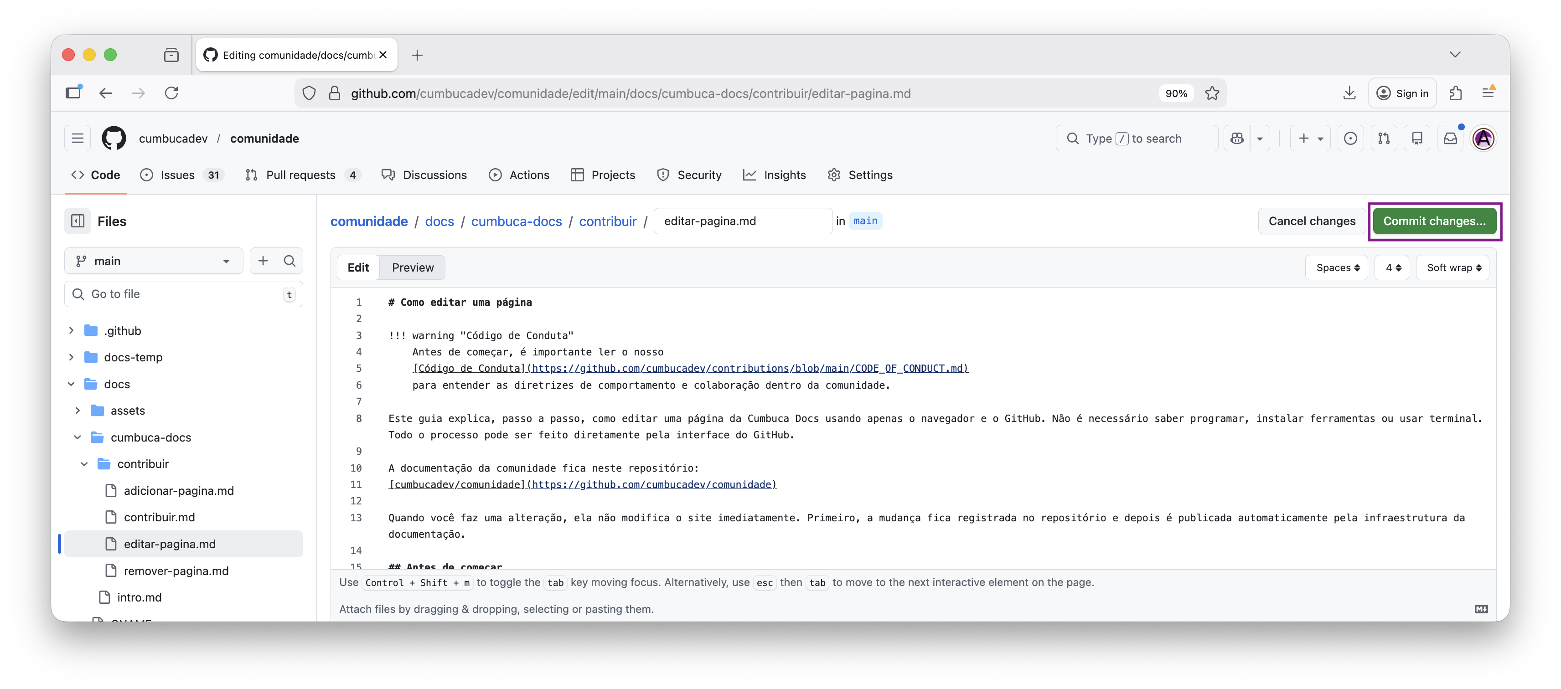Open browser extensions icon
1561x689 pixels.
tap(1456, 93)
